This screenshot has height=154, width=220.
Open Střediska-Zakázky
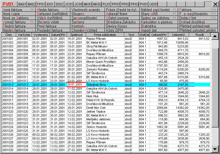122,22
